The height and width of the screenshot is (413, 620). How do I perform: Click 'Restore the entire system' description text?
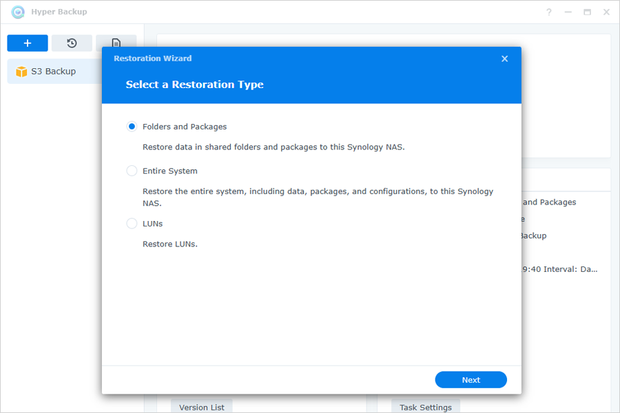coord(318,197)
